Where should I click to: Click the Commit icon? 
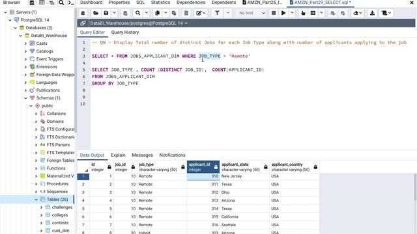tap(332, 13)
